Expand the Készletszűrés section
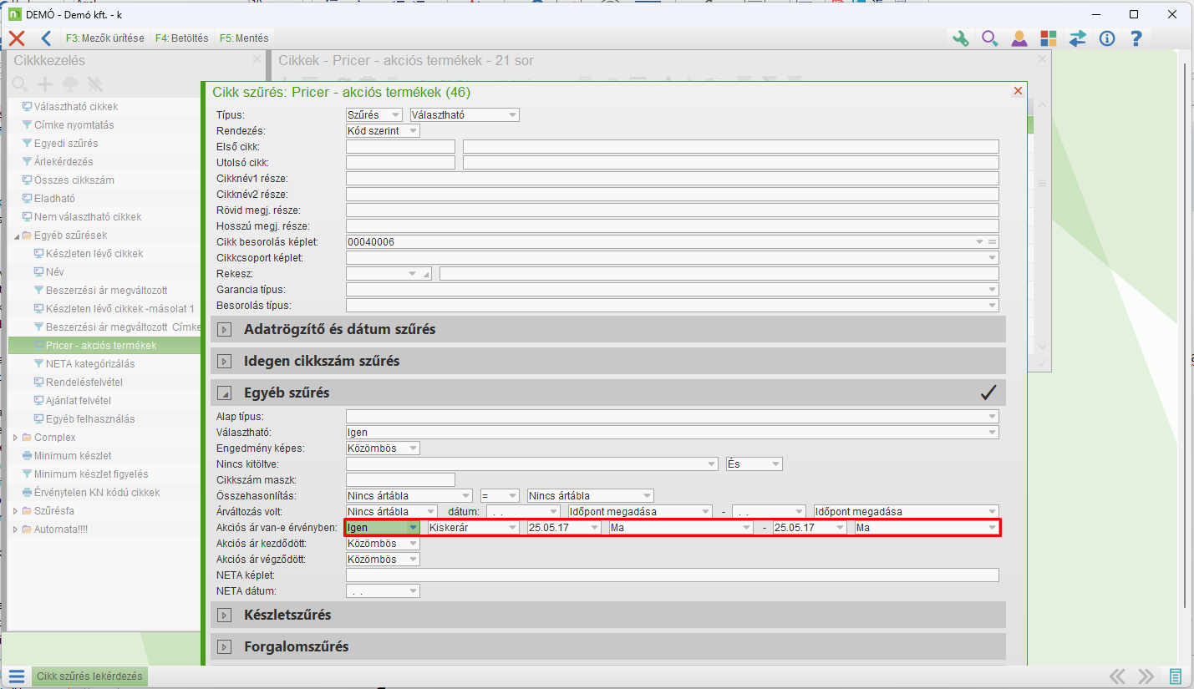The width and height of the screenshot is (1194, 689). pos(224,615)
